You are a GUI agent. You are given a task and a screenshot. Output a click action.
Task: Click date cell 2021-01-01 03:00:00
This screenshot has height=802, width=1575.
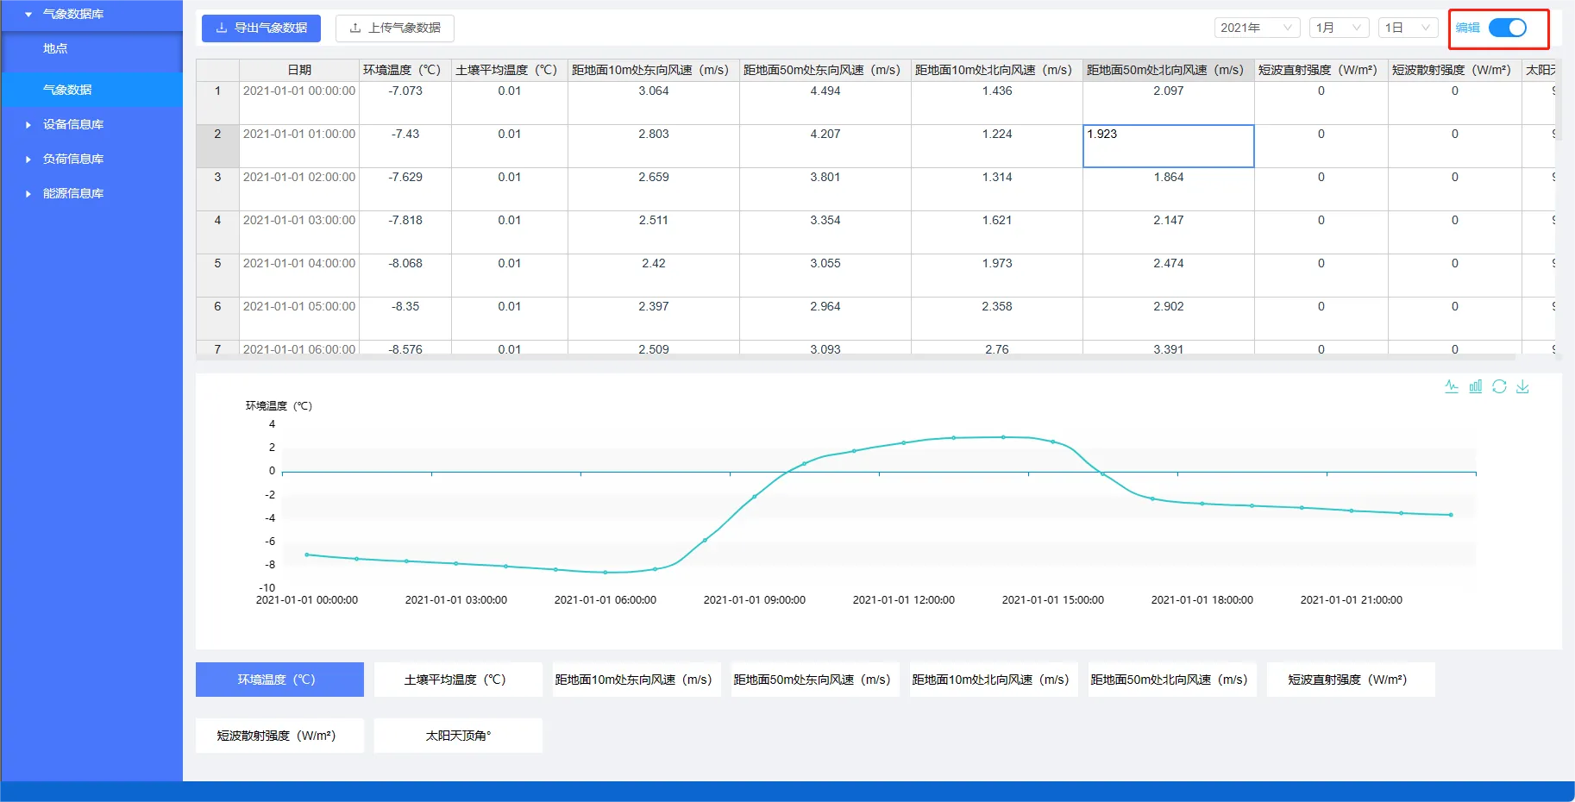[x=299, y=232]
